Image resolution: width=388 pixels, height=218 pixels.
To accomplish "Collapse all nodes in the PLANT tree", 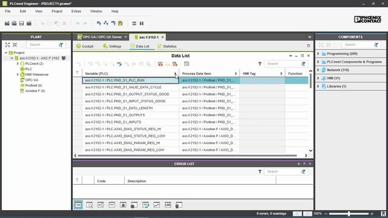I will point(15,45).
